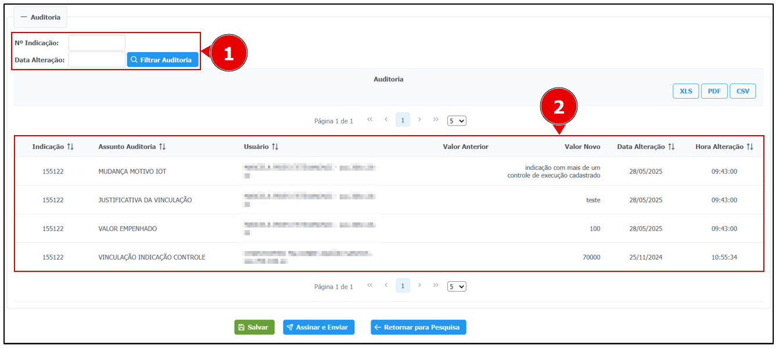
Task: Export audit table as CSV
Action: click(742, 92)
